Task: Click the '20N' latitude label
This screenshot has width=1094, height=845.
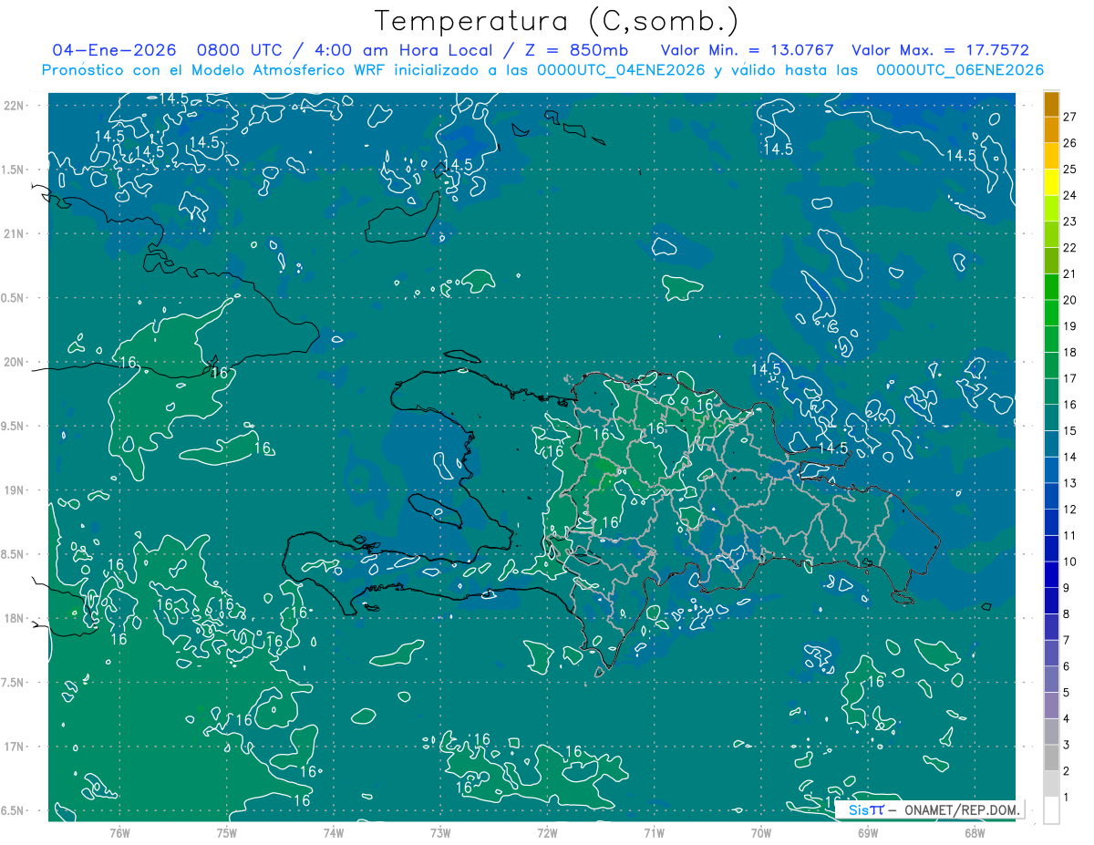Action: 15,362
